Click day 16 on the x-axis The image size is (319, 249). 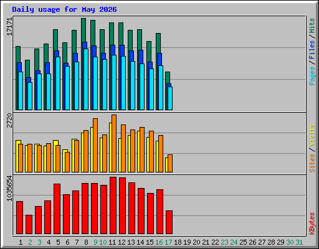coord(159,242)
